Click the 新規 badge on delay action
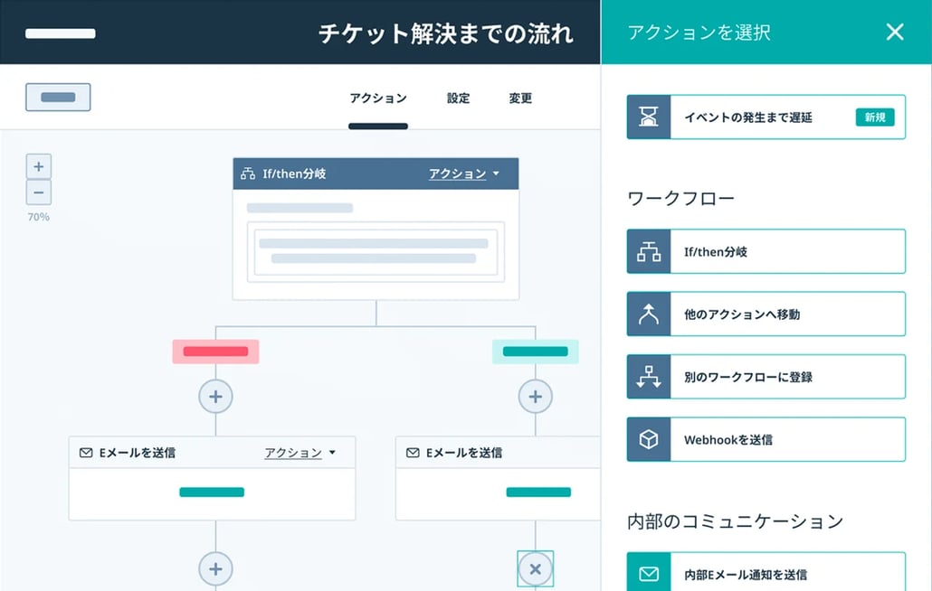This screenshot has height=591, width=932. 874,117
